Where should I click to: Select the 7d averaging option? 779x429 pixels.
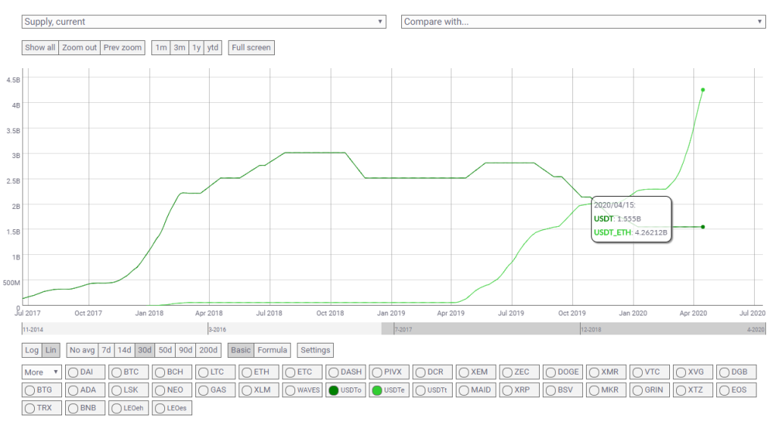(106, 350)
